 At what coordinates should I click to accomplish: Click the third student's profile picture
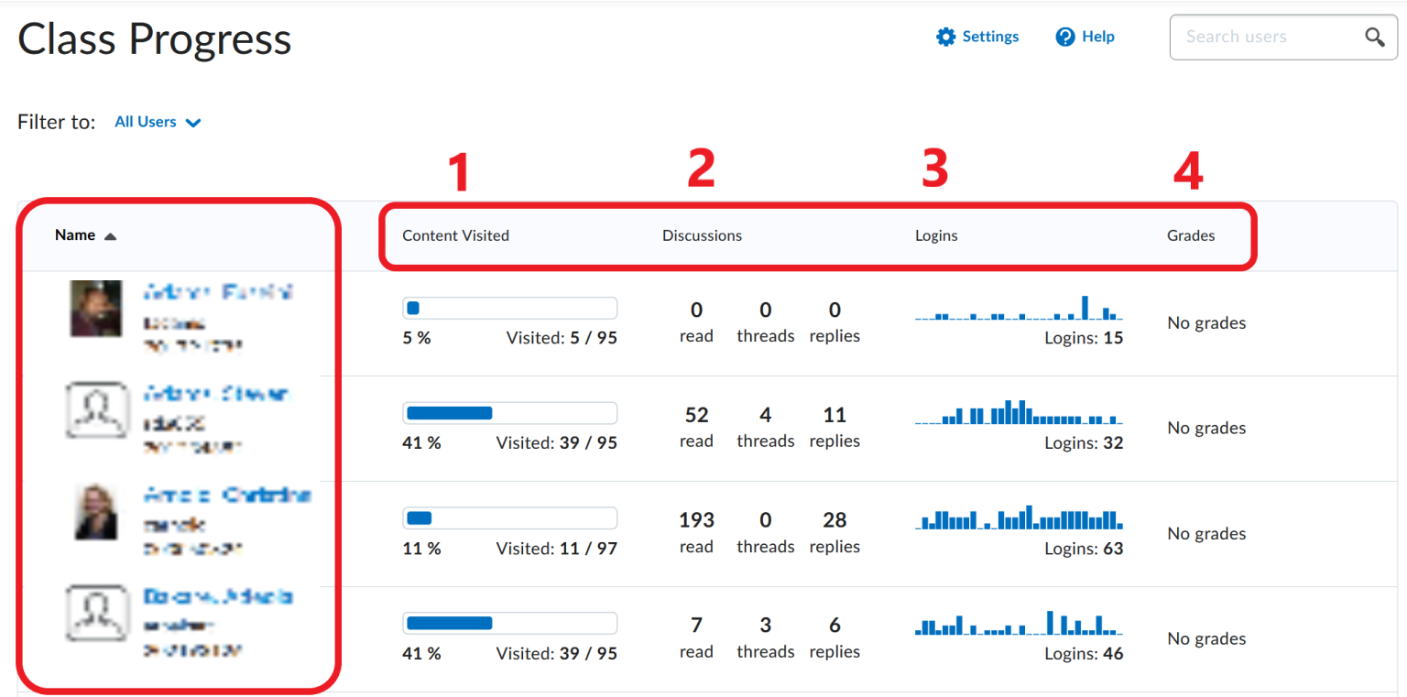click(x=95, y=513)
